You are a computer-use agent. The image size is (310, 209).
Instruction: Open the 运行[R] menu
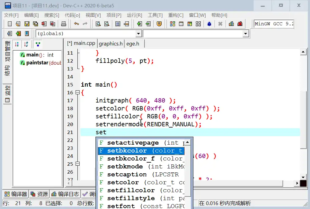tap(134, 15)
